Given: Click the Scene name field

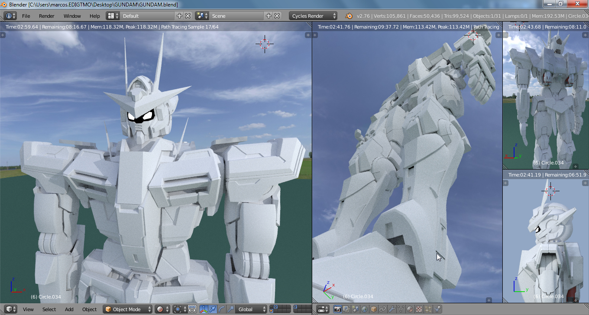Looking at the screenshot, I should point(237,16).
